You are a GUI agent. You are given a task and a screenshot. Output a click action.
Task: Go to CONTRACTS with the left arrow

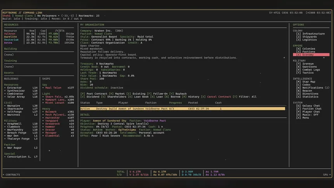[x=11, y=174]
